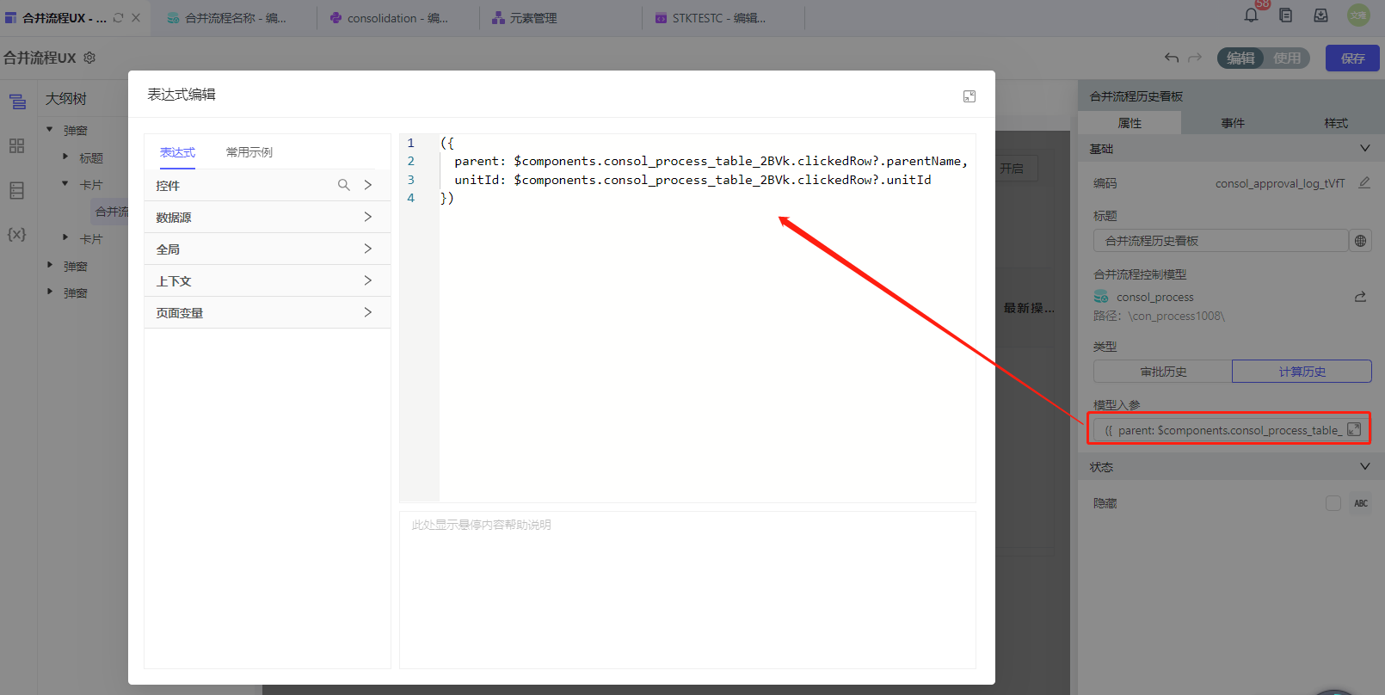Expand the 上下文 category
This screenshot has width=1385, height=695.
267,281
